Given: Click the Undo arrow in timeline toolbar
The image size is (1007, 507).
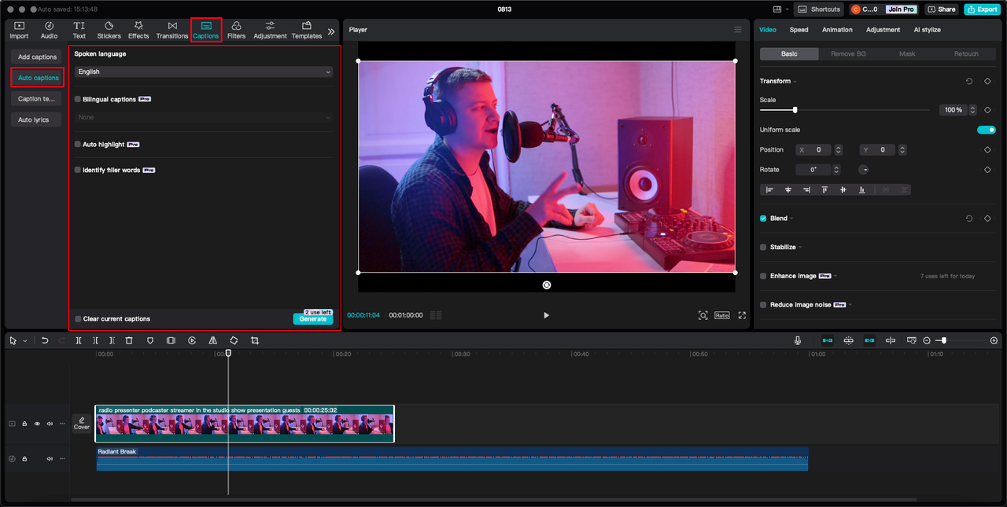Looking at the screenshot, I should tap(45, 340).
